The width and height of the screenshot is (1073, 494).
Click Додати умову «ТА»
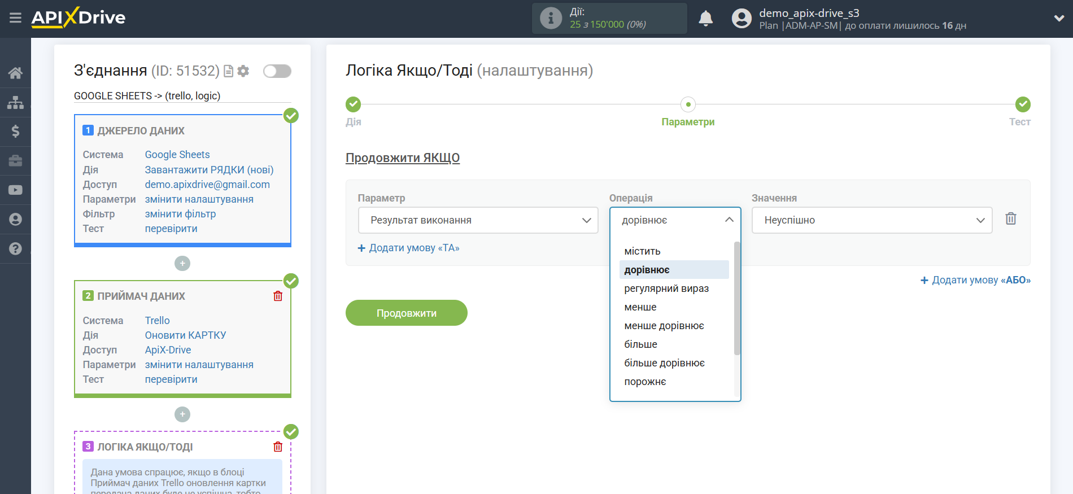[x=409, y=248]
